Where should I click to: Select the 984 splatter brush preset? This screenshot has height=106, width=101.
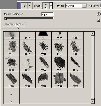click(x=11, y=48)
